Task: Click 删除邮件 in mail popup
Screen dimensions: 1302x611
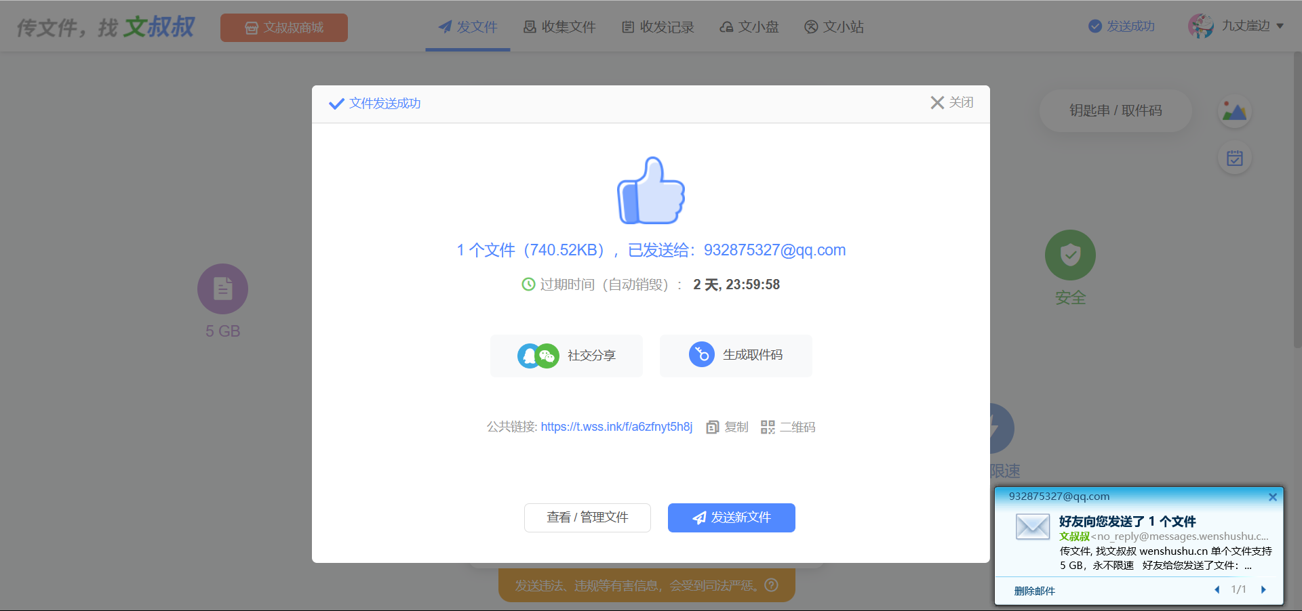Action: [x=1035, y=591]
